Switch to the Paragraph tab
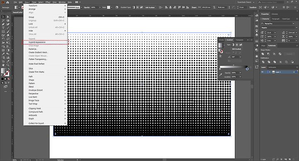This screenshot has height=161, width=299. click(276, 19)
